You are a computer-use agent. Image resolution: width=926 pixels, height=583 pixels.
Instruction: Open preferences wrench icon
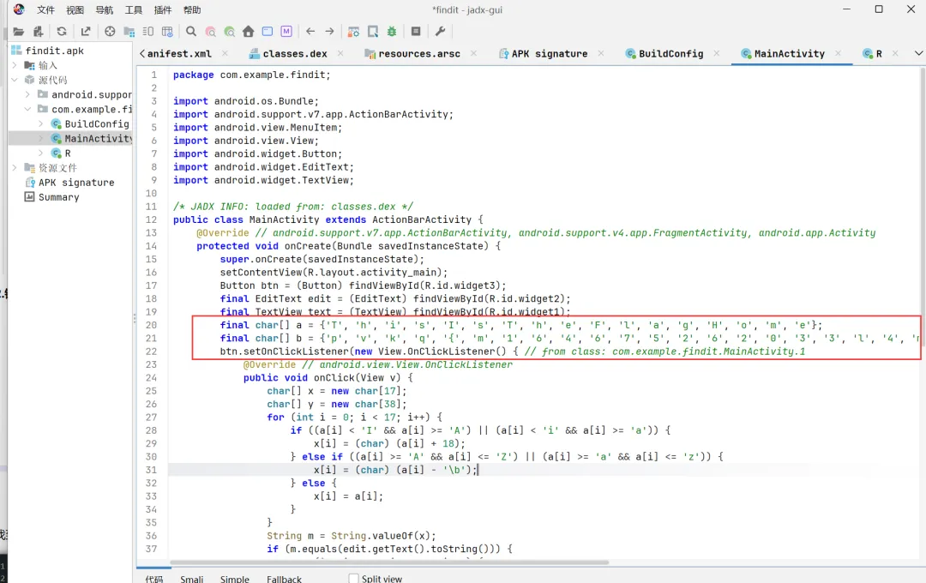[x=440, y=32]
